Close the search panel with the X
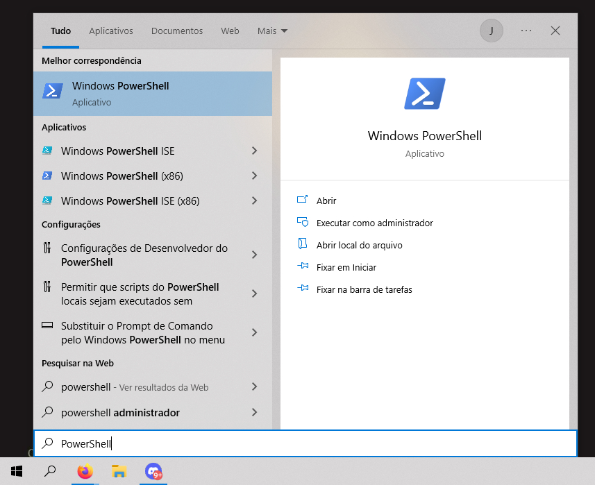 pos(555,31)
